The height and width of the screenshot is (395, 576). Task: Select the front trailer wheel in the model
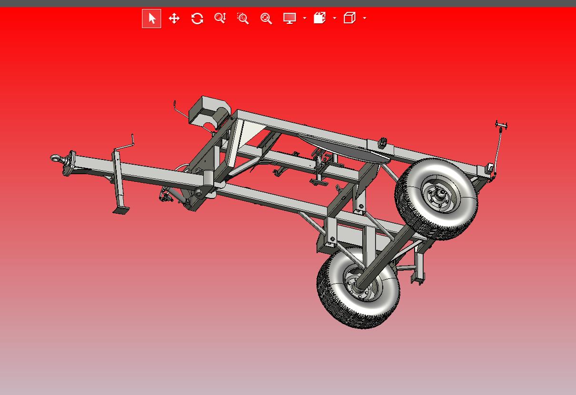click(358, 287)
